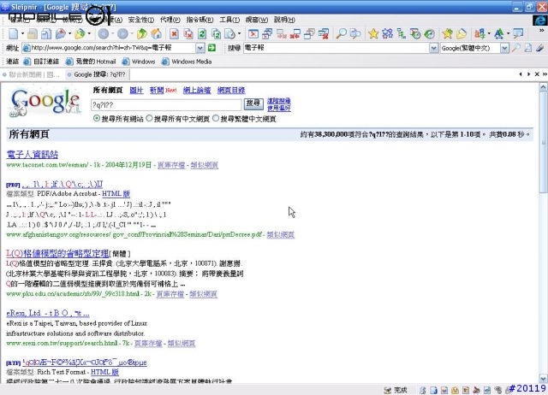Open the 圖片 search category link

pos(136,91)
